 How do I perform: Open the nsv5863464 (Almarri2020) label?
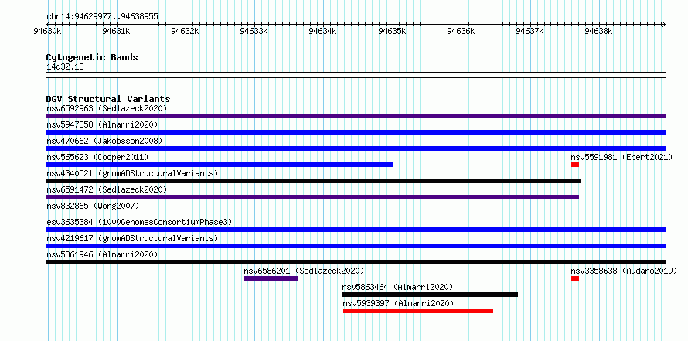[397, 287]
